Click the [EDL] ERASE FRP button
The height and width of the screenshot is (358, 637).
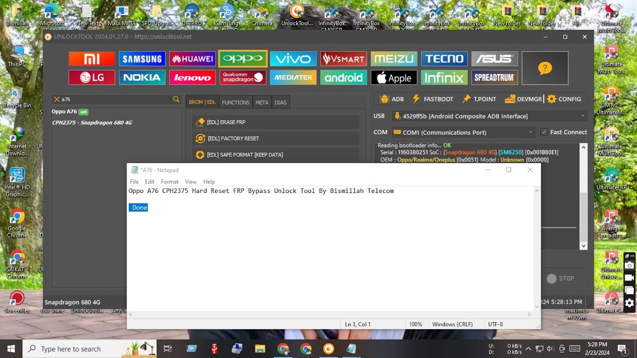(x=276, y=122)
